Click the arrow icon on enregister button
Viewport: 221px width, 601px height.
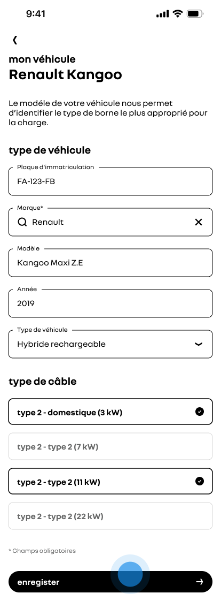click(199, 582)
